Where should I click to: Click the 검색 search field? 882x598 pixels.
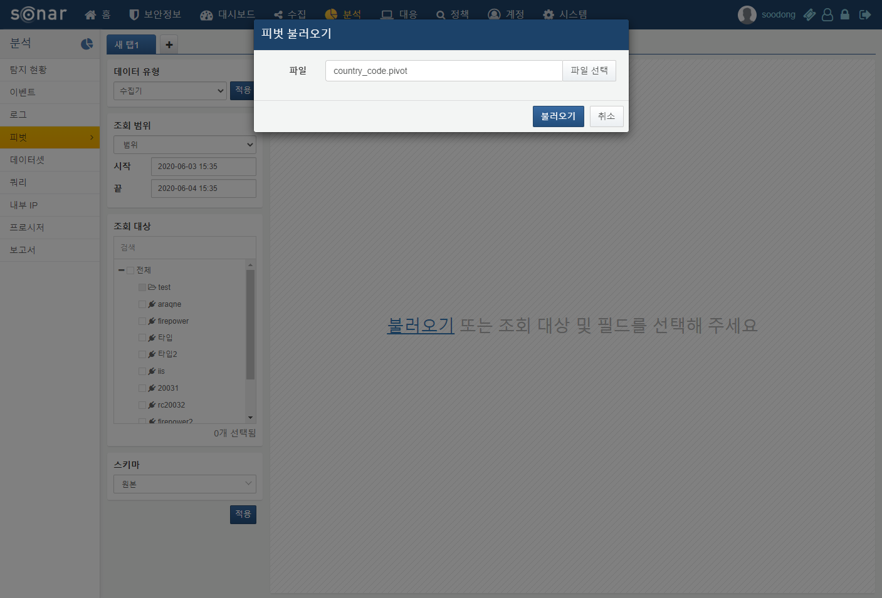click(x=185, y=248)
